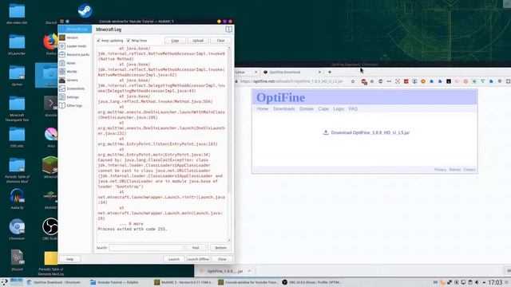Open the OptiFine Donate link

307,108
